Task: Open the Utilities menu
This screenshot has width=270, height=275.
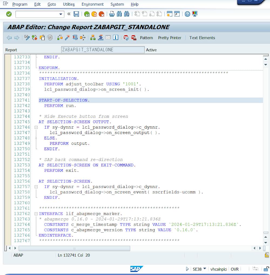Action: (x=69, y=4)
